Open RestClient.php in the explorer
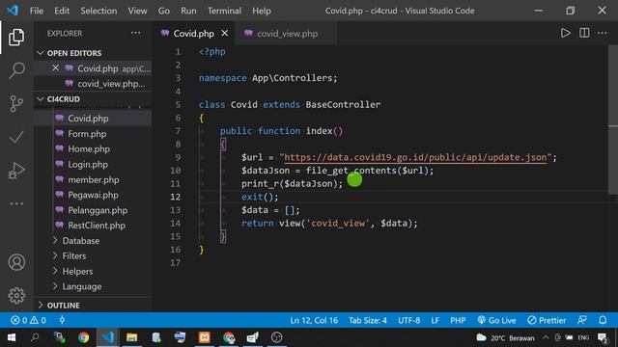 click(x=97, y=226)
